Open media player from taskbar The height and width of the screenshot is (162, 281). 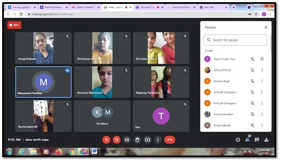pos(46,152)
